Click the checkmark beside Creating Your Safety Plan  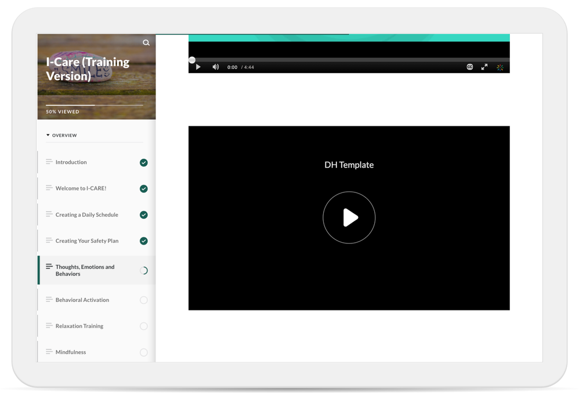[x=144, y=241]
